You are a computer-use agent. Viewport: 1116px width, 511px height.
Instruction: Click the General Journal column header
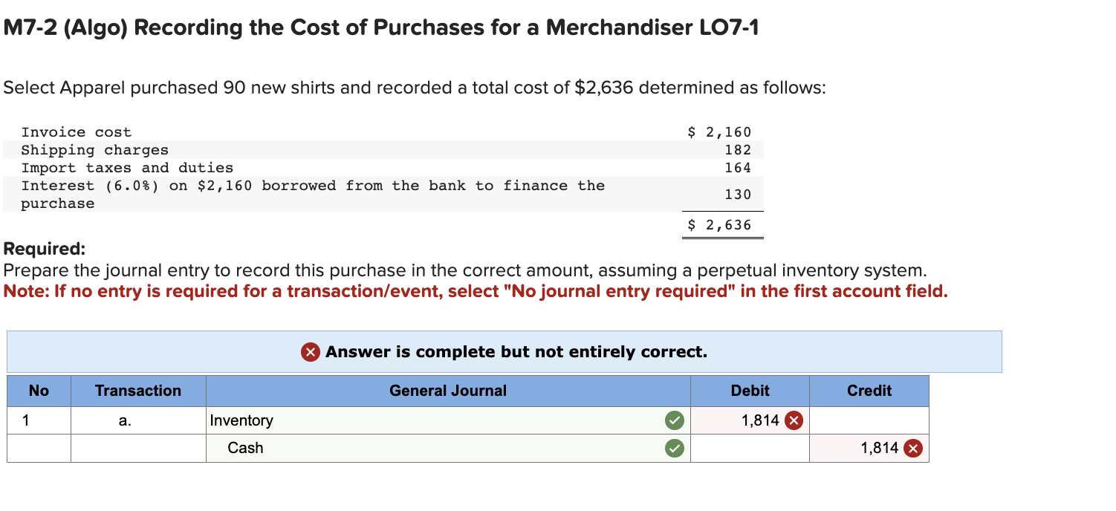tap(447, 391)
